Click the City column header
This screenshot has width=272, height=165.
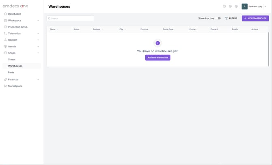point(121,29)
